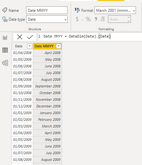The width and height of the screenshot is (142, 165).
Task: Click cell 01/01/2009
Action: pyautogui.click(x=22, y=113)
